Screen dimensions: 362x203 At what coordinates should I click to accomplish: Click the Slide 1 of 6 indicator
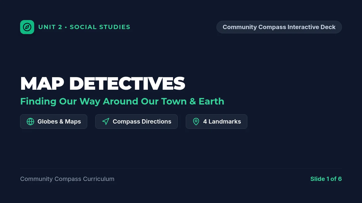tap(326, 179)
